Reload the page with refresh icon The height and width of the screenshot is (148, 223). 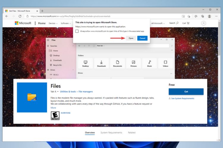pos(20,16)
